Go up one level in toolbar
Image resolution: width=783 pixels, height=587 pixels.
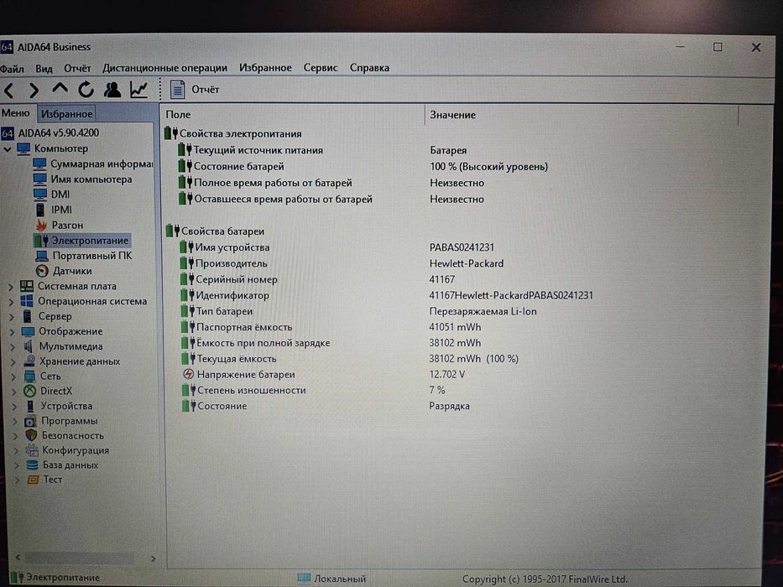pyautogui.click(x=60, y=89)
